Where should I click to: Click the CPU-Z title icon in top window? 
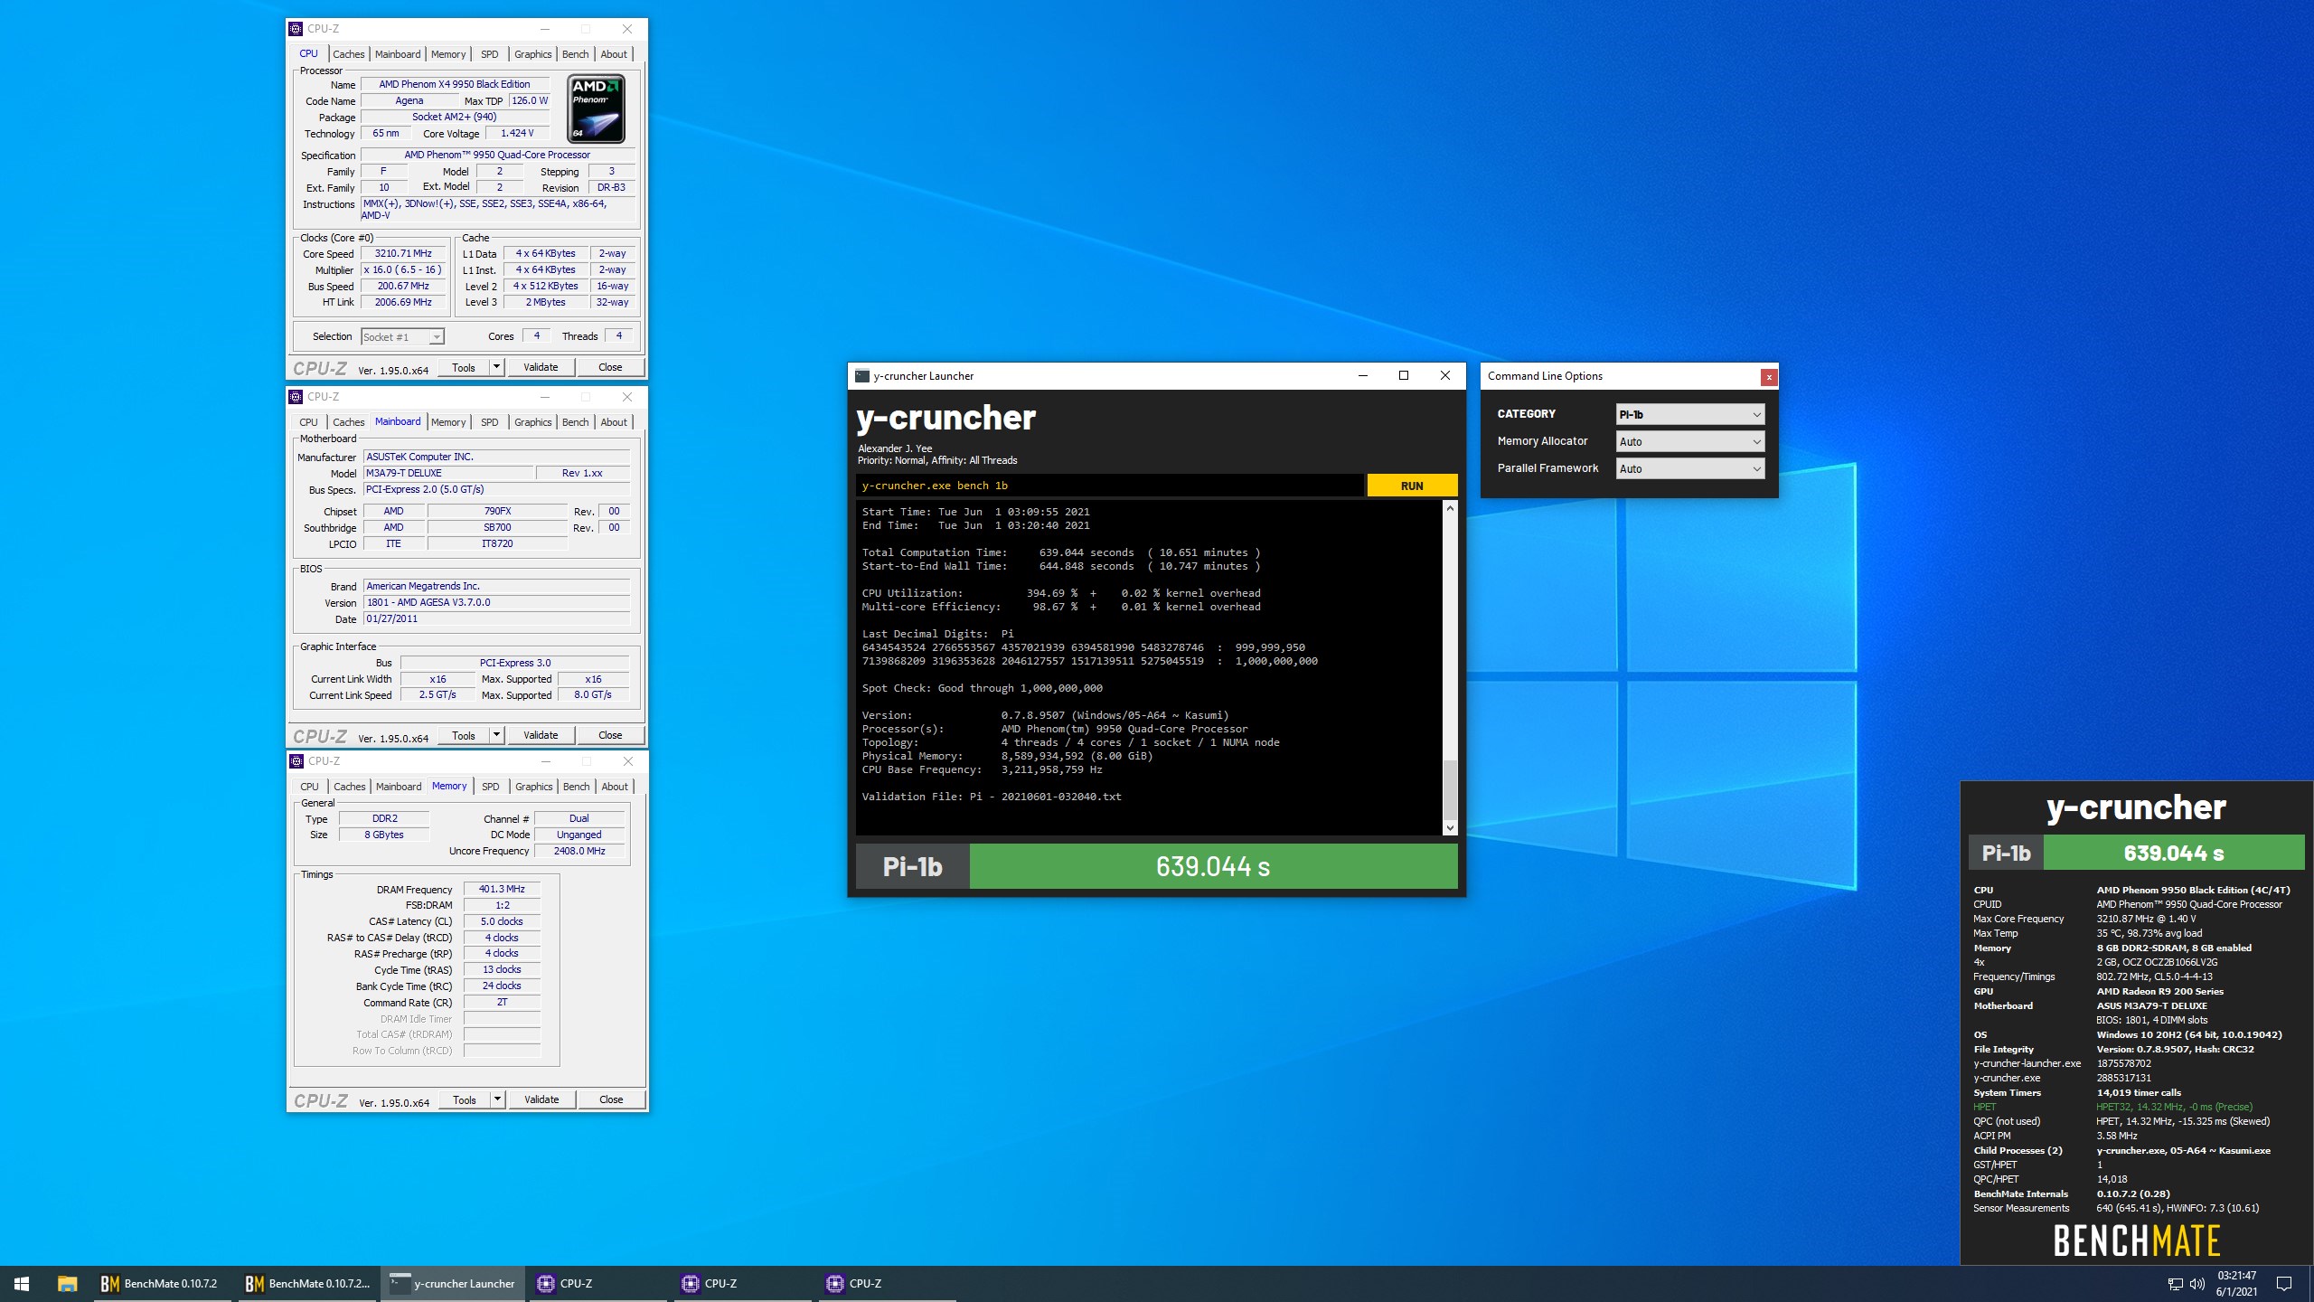click(296, 29)
